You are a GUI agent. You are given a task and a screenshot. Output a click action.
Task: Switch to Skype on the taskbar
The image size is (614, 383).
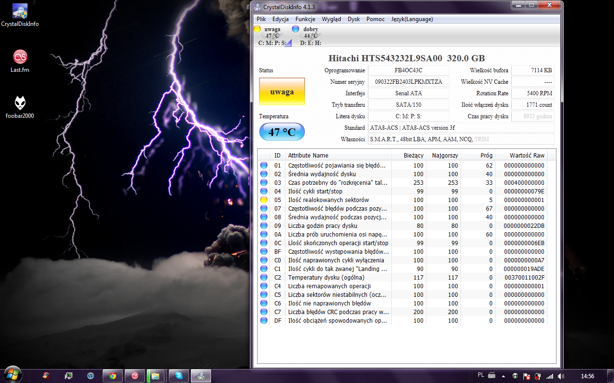click(179, 376)
